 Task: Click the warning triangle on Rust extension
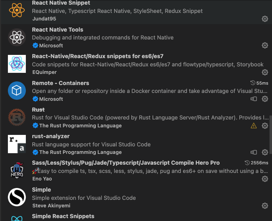point(254,126)
